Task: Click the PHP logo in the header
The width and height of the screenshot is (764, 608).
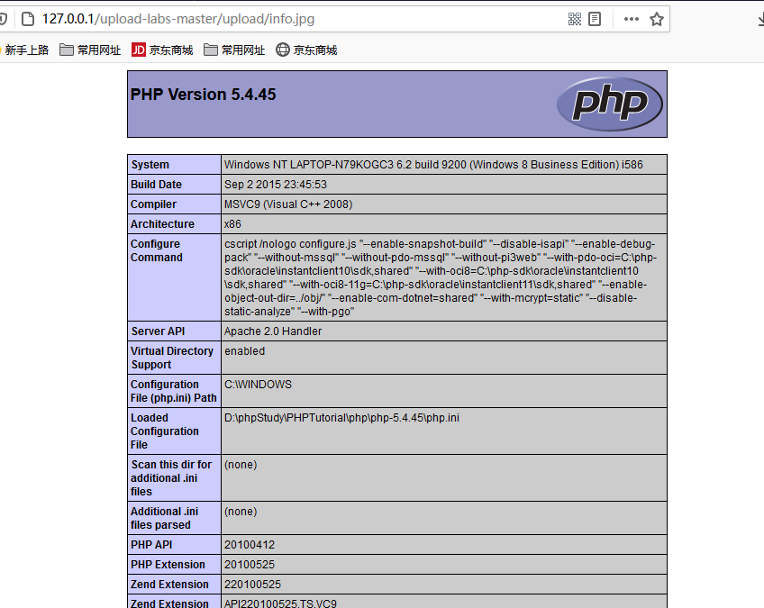Action: pos(610,104)
